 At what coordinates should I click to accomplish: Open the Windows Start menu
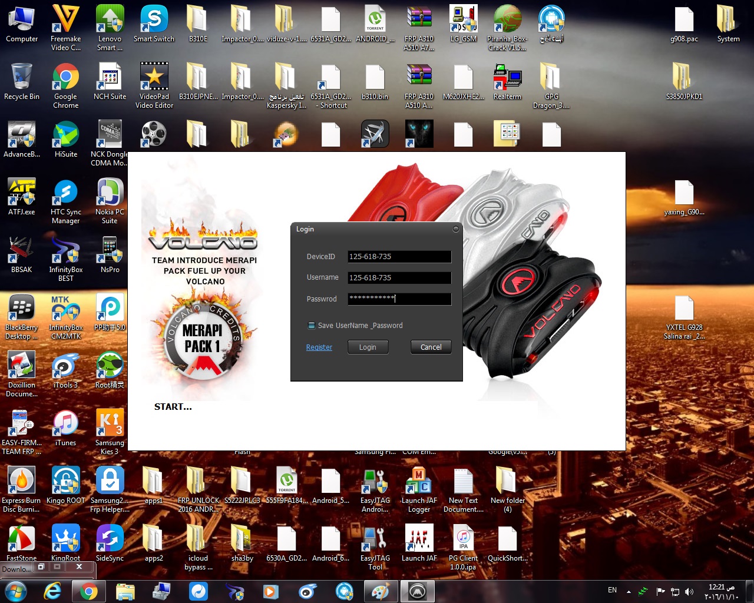click(16, 591)
